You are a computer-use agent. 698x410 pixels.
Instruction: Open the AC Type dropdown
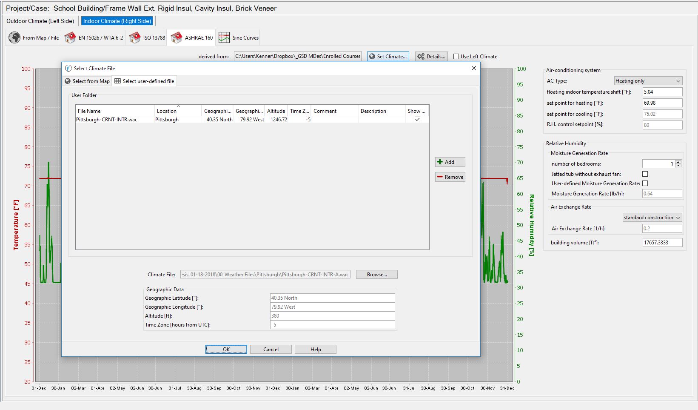point(648,80)
